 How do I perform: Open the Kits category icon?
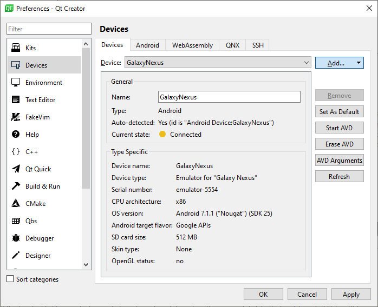(x=16, y=48)
